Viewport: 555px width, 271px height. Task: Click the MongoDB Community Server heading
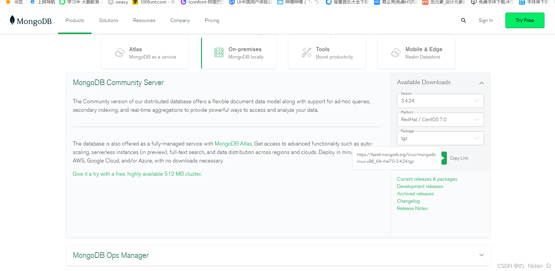118,83
